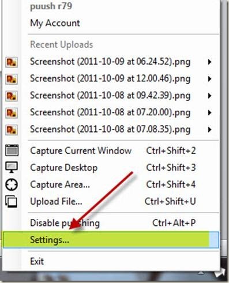Image resolution: width=229 pixels, height=283 pixels.
Task: Open the Settings... menu entry
Action: (111, 240)
